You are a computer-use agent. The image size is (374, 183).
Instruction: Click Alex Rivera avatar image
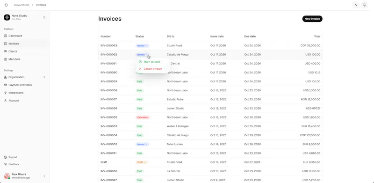[x=7, y=176]
